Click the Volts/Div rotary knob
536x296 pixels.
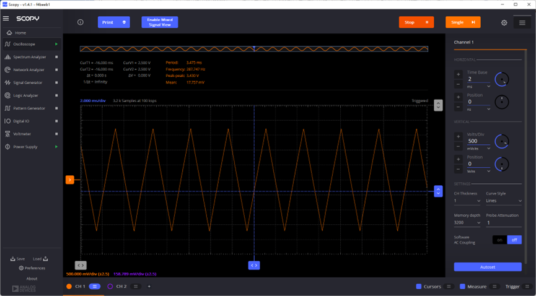click(x=502, y=142)
